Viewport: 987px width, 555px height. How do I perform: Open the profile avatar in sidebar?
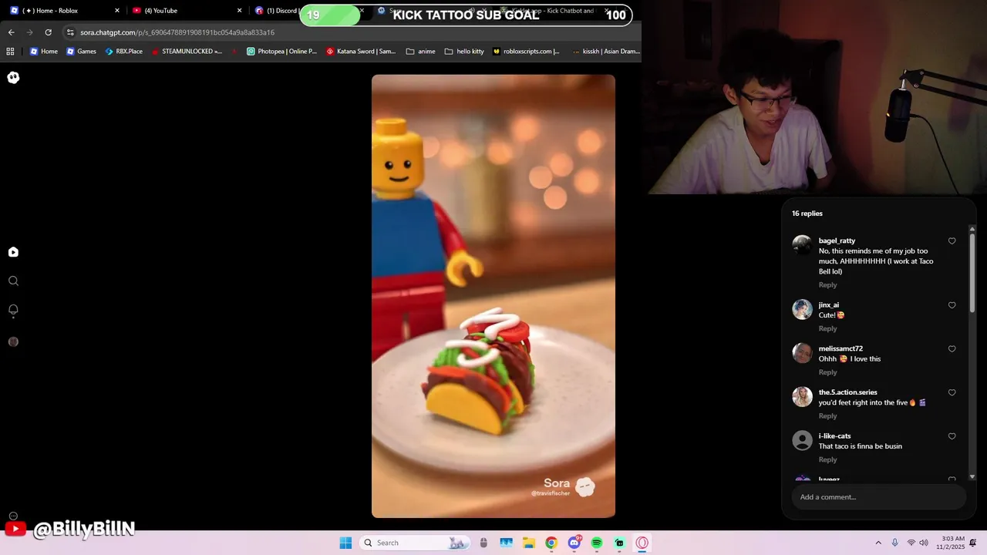(x=13, y=341)
